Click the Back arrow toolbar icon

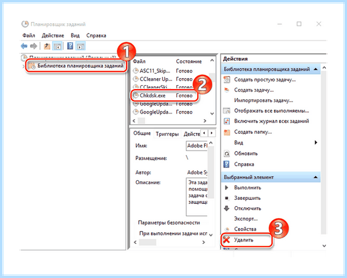coord(24,46)
